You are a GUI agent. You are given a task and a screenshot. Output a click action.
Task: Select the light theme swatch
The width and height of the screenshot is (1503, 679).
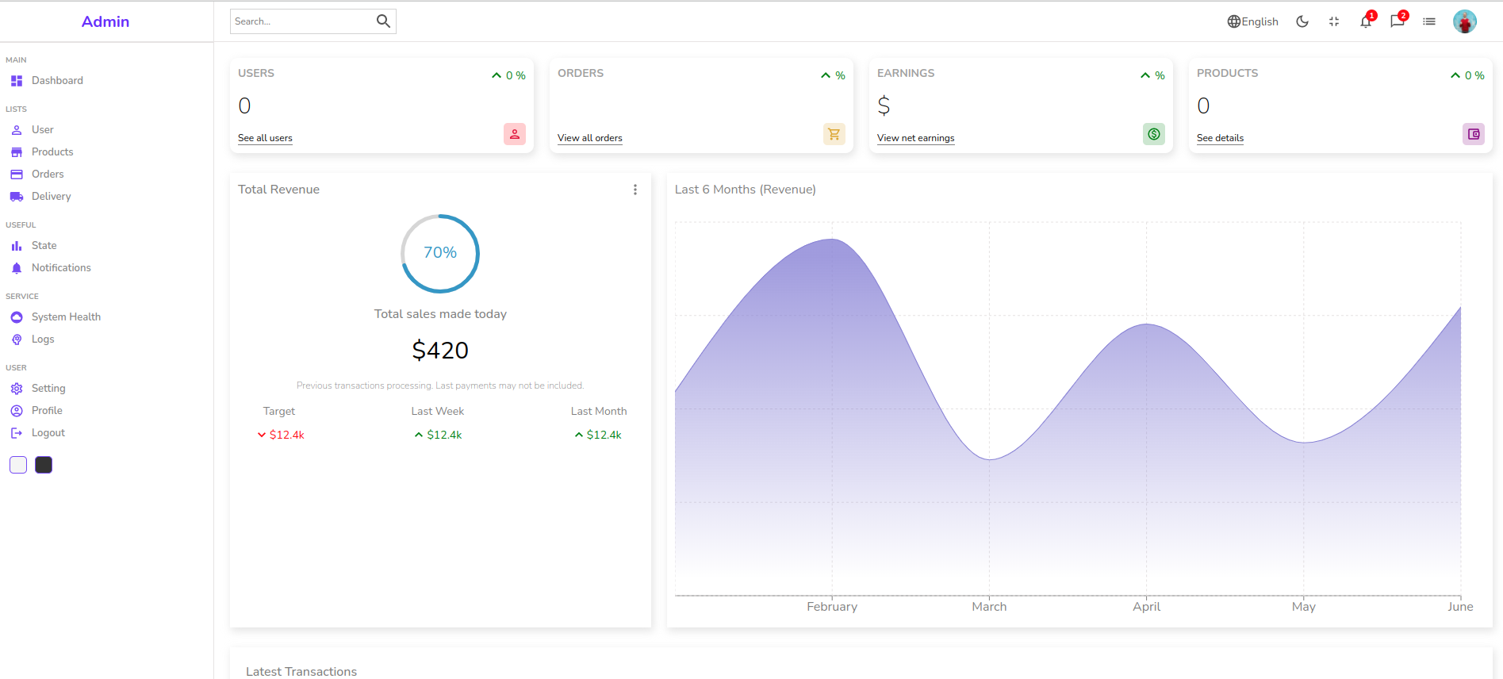click(x=18, y=465)
